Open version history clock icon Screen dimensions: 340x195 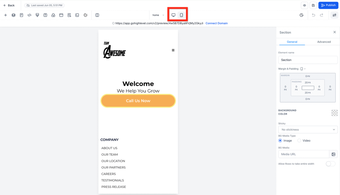pos(301,15)
